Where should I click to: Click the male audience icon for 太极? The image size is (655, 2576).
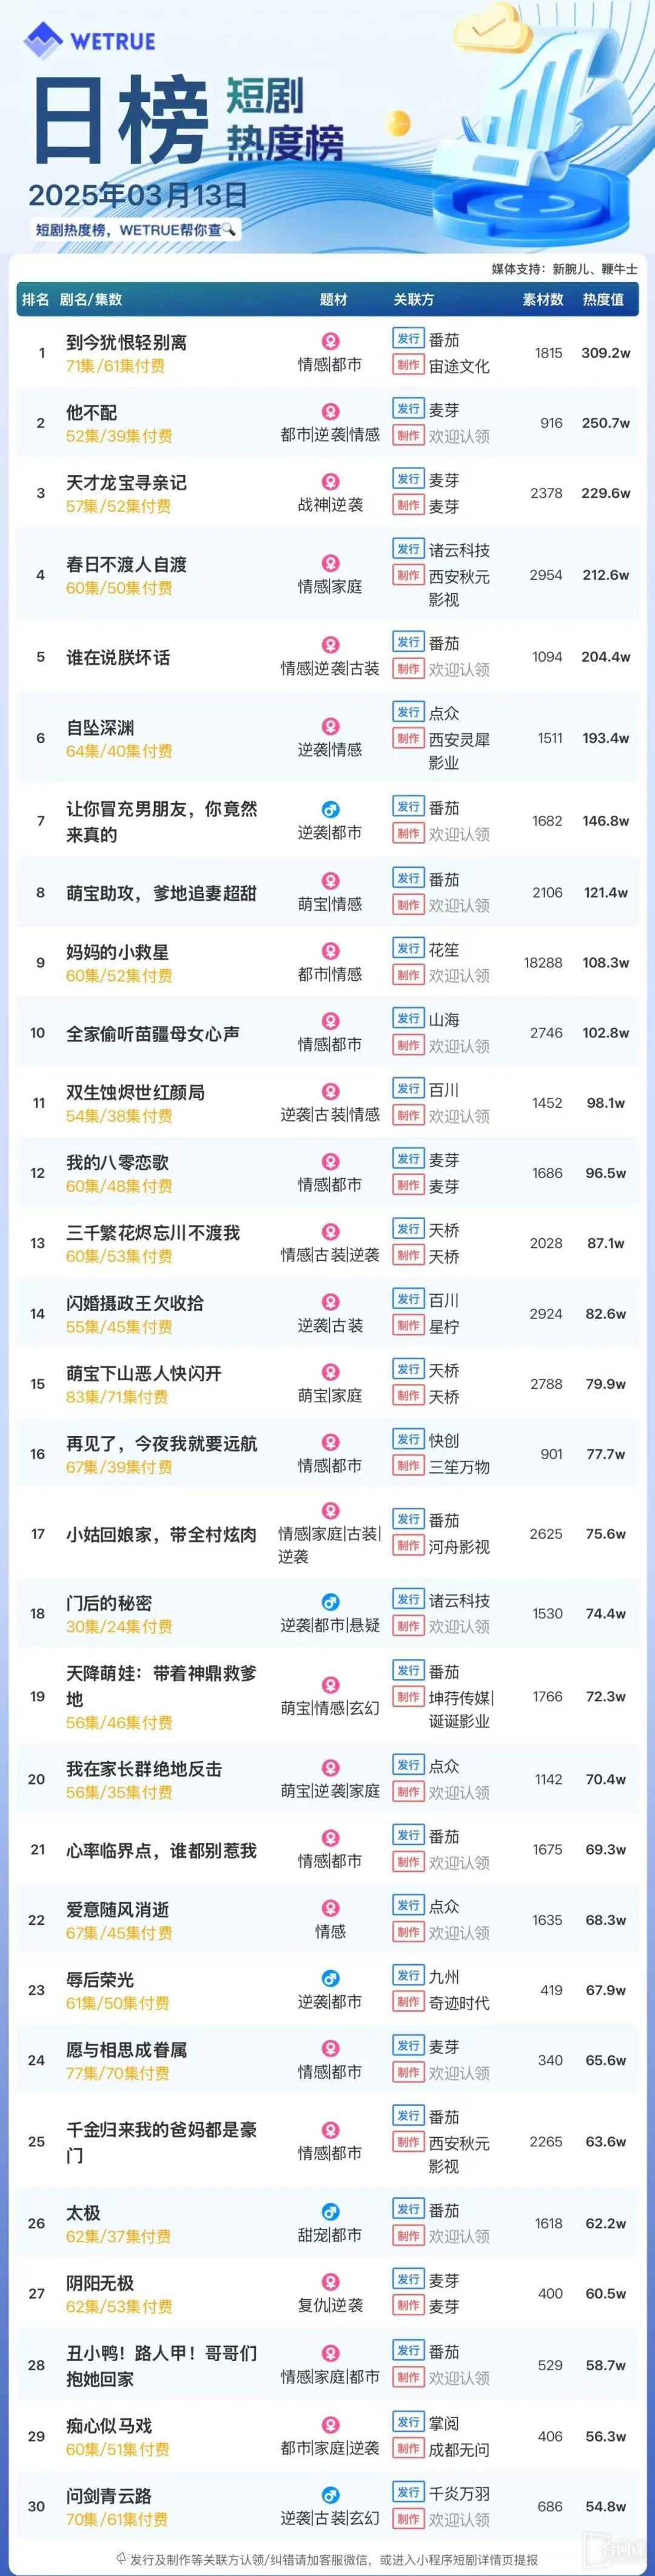pyautogui.click(x=331, y=2212)
